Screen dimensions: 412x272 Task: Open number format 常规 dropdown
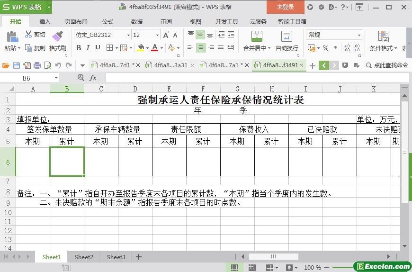tap(359, 35)
